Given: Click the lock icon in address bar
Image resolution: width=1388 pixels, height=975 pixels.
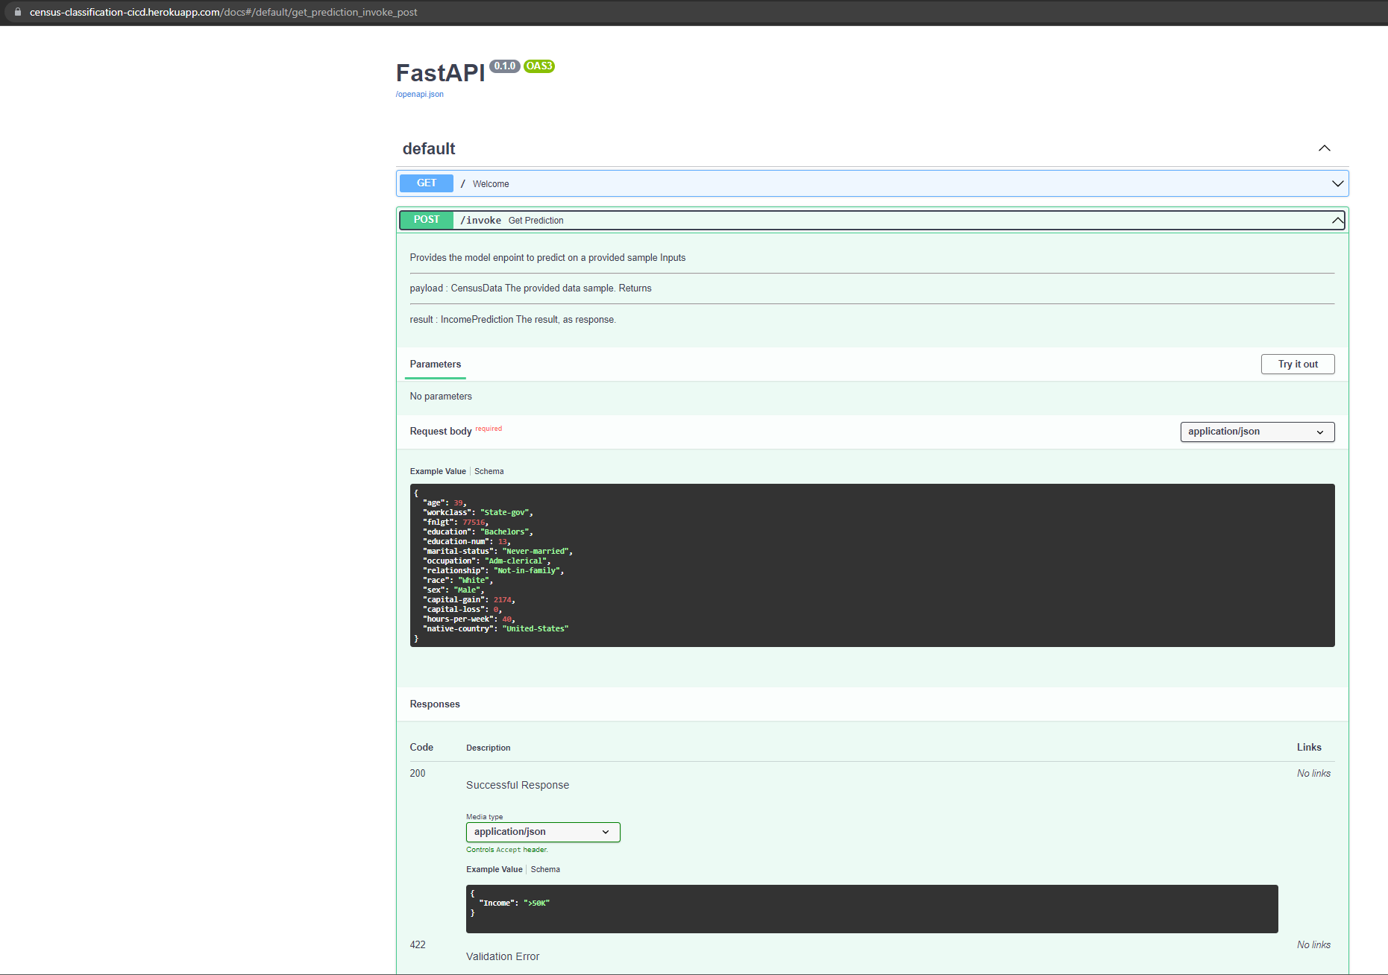Looking at the screenshot, I should coord(18,12).
